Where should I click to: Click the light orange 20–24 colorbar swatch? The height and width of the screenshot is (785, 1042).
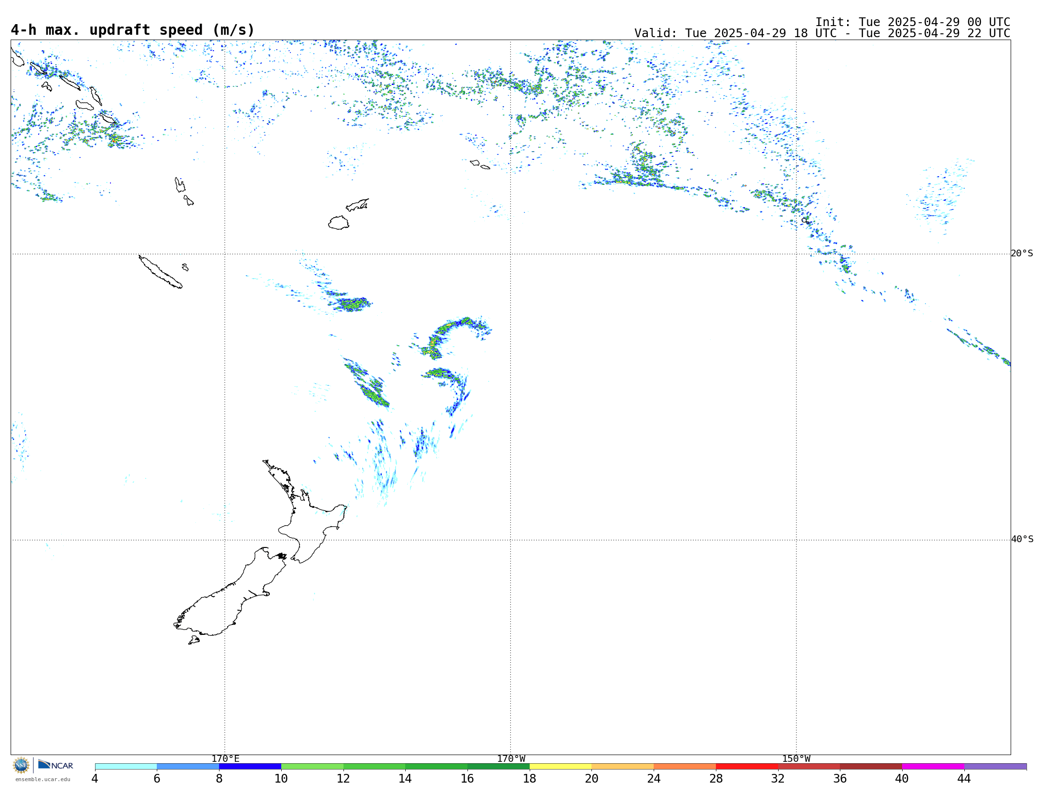point(623,767)
